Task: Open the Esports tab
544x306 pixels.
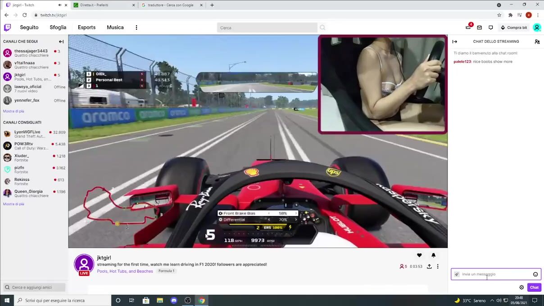Action: pyautogui.click(x=86, y=27)
